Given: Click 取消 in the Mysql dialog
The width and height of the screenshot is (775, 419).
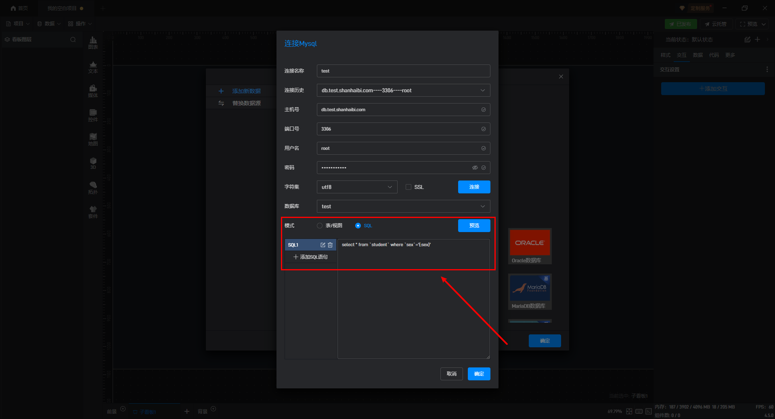Looking at the screenshot, I should coord(452,374).
